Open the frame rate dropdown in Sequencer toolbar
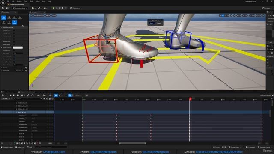Viewport: 274px width, 154px height. [x=78, y=95]
